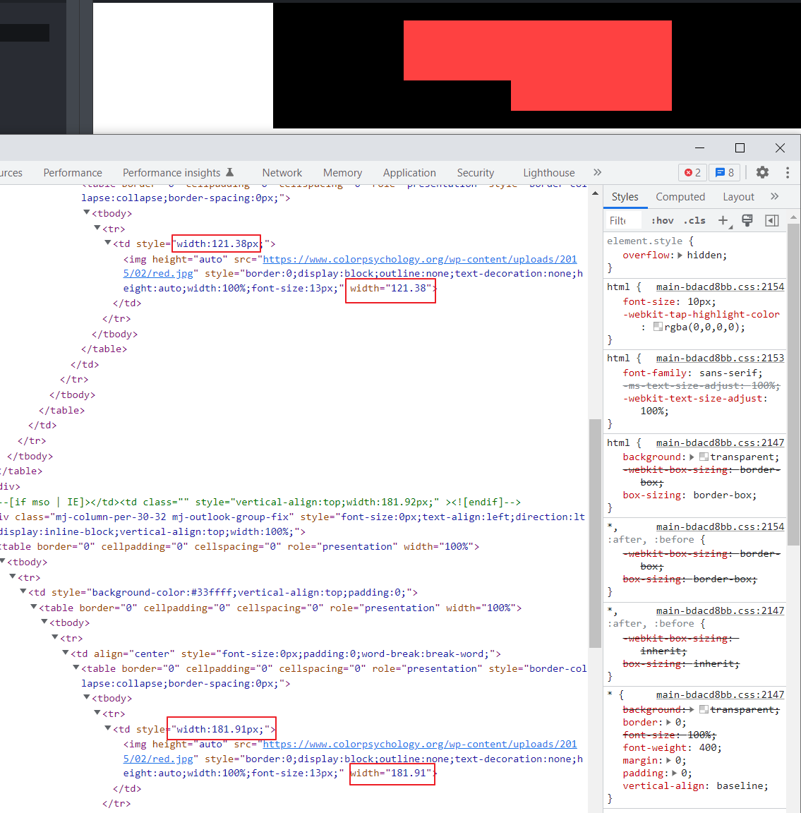Viewport: 801px width, 813px height.
Task: Click the New Style Rule plus icon
Action: 723,220
